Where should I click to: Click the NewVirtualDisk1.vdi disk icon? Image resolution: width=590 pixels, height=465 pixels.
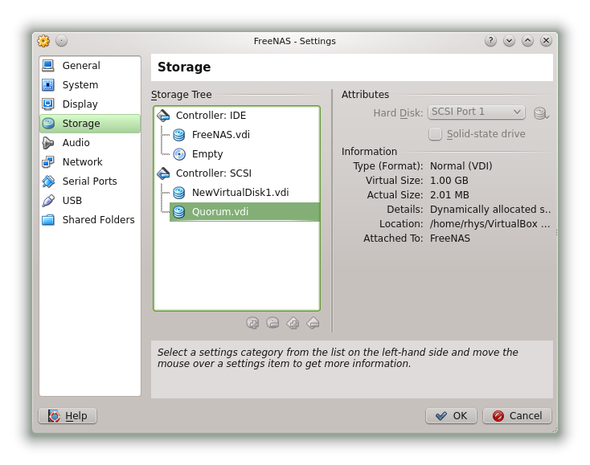click(179, 193)
